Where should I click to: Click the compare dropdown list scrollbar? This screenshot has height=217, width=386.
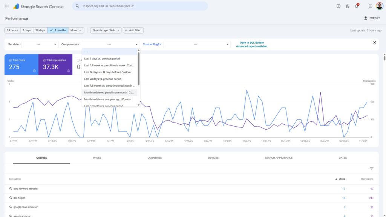point(139,68)
